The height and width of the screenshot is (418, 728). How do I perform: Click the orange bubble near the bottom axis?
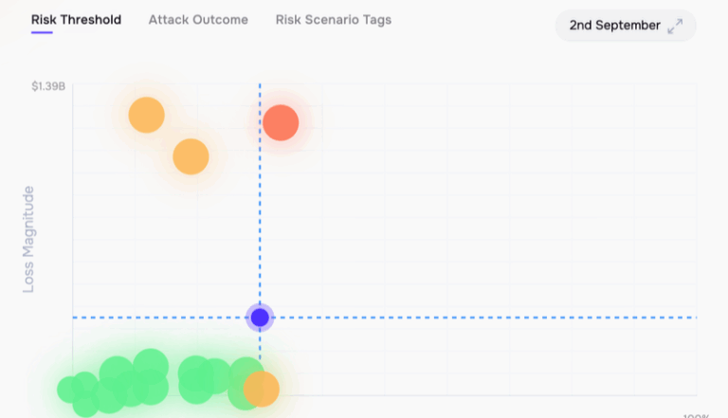point(262,389)
